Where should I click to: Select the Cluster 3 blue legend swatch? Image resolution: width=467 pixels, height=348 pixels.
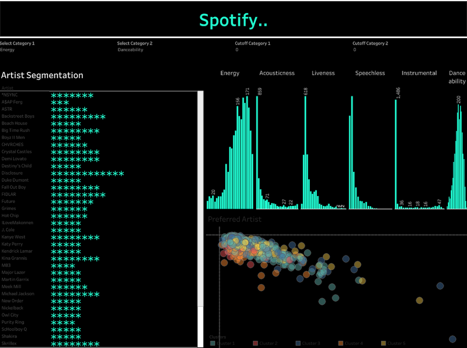298,343
